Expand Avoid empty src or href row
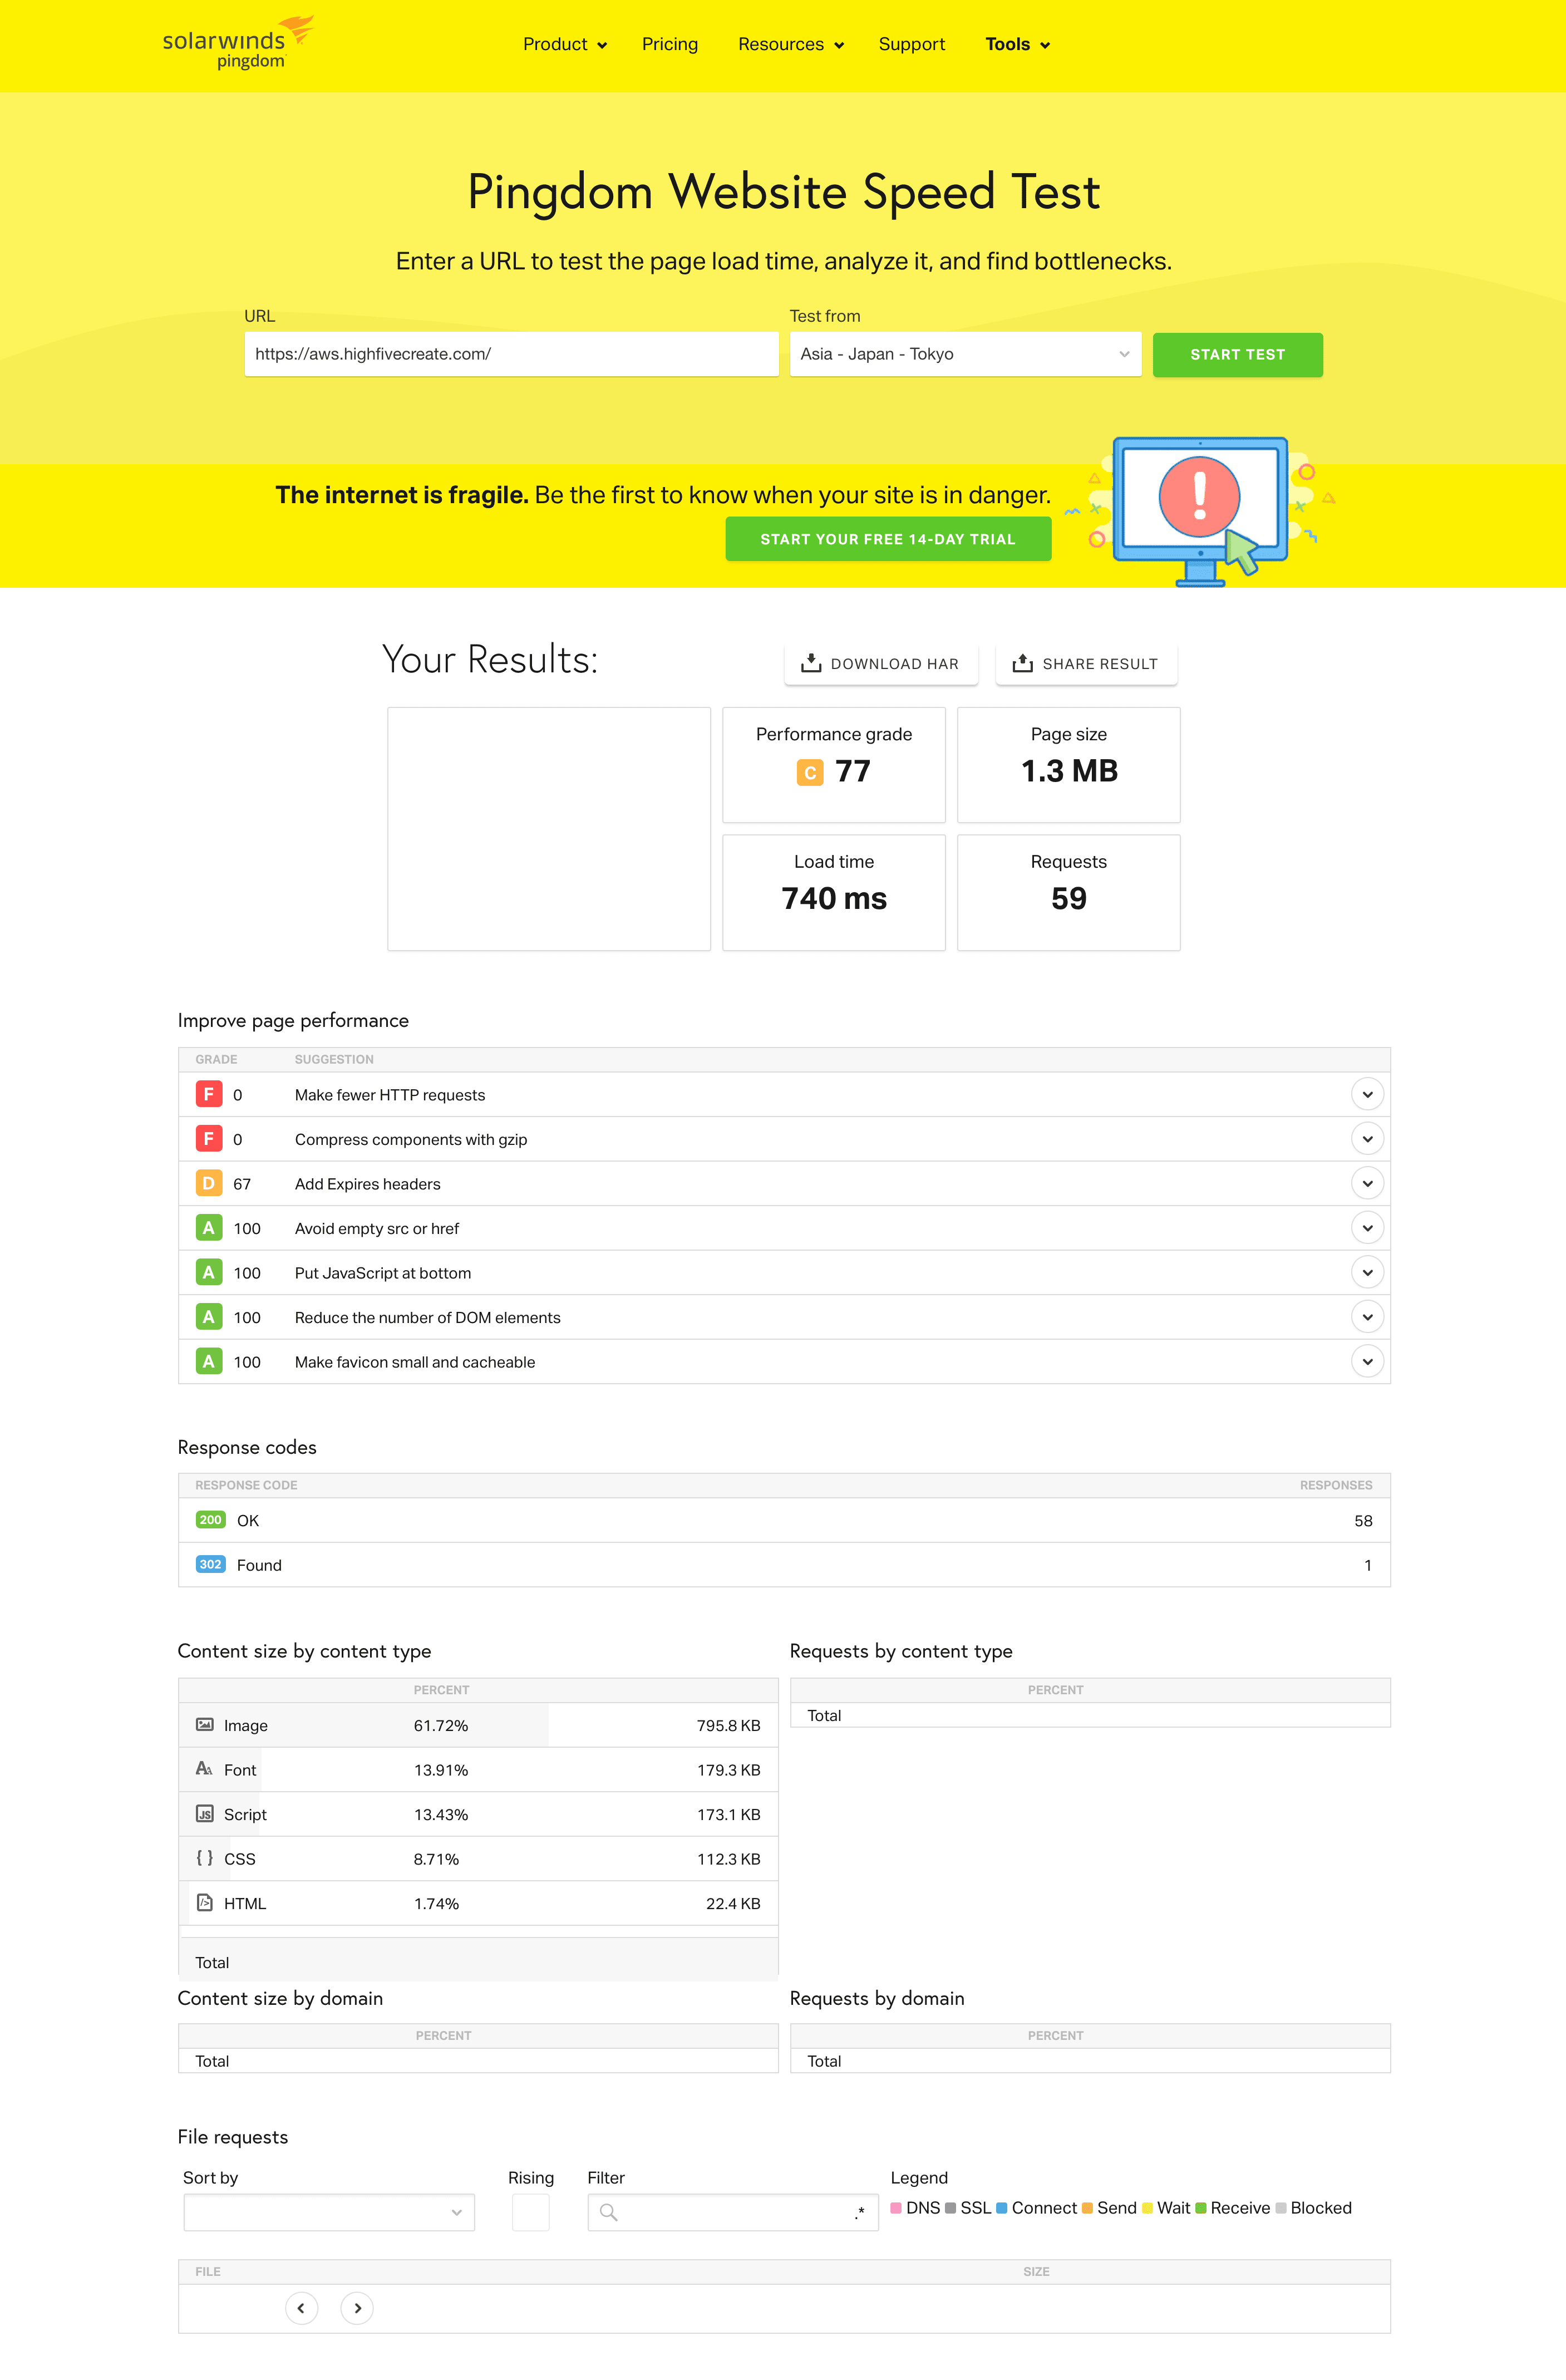The width and height of the screenshot is (1566, 2380). pyautogui.click(x=1367, y=1228)
